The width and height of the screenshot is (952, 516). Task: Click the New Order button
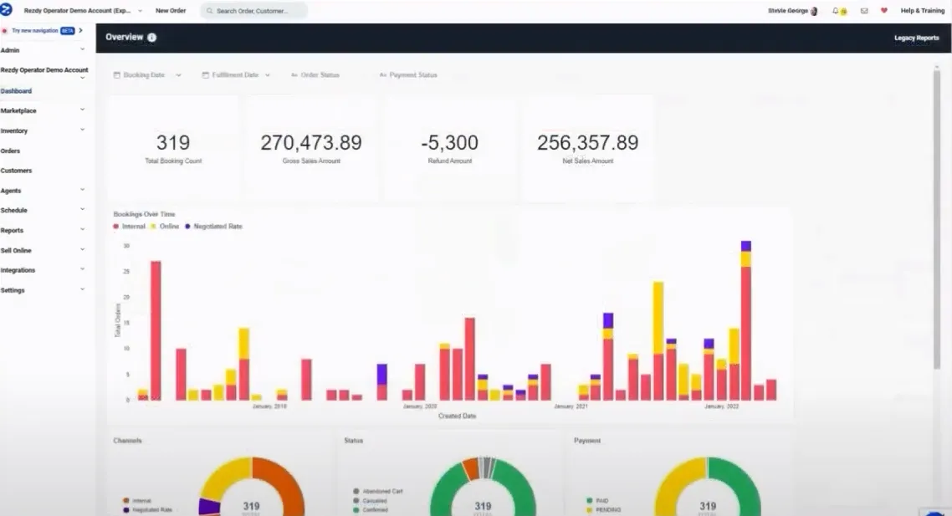[x=171, y=11]
